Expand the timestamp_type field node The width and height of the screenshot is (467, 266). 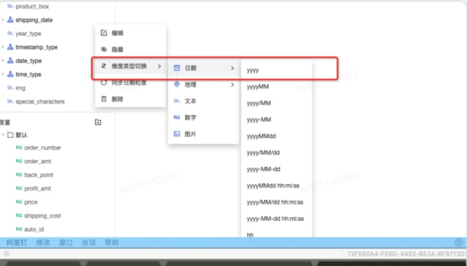coord(3,48)
